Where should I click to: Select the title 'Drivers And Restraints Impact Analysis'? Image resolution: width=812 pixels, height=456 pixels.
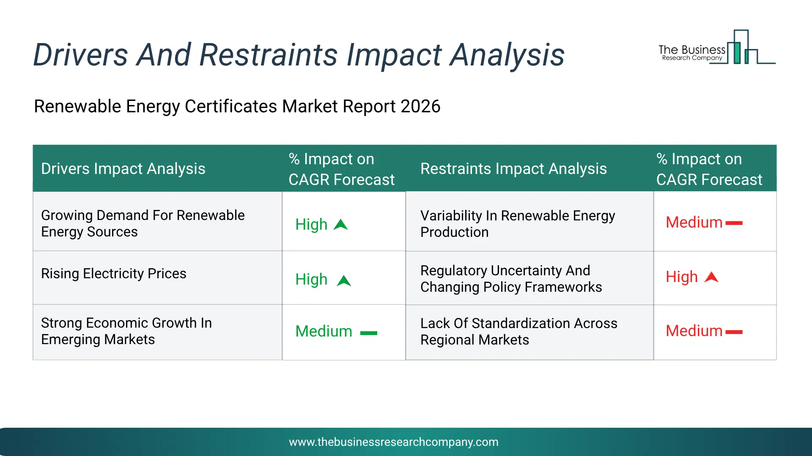coord(299,55)
